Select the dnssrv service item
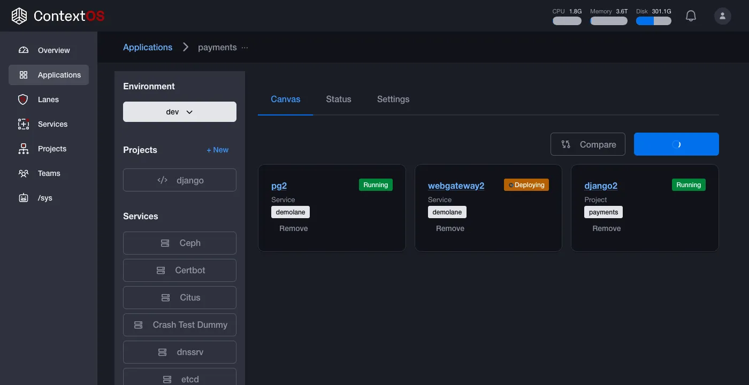This screenshot has width=749, height=385. pos(180,352)
